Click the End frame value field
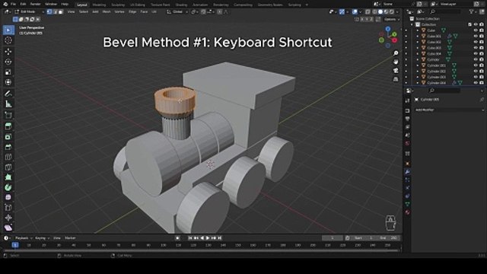Viewport: 487px width, 274px height. (x=388, y=238)
